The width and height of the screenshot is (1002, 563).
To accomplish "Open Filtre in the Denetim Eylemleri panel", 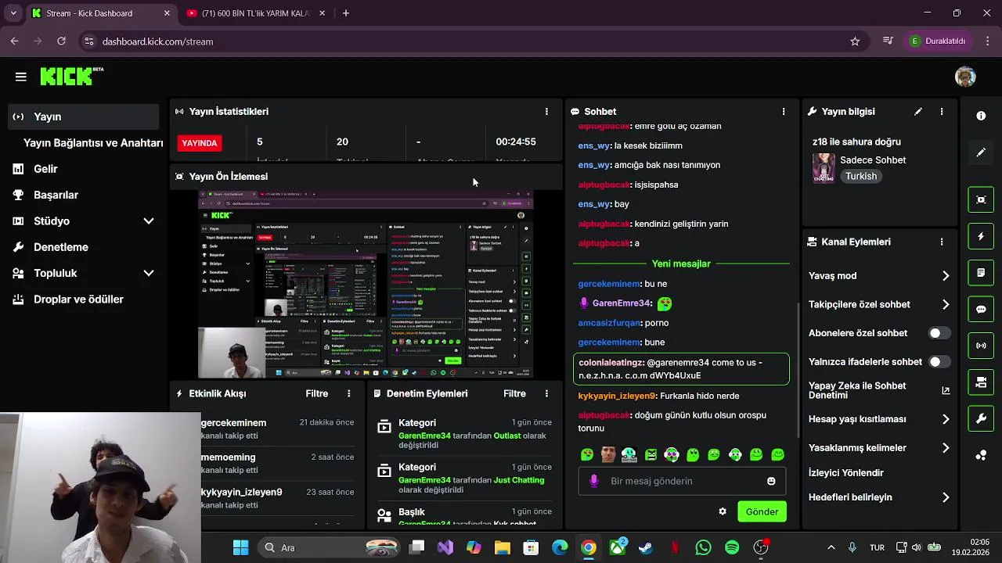I will click(x=514, y=394).
